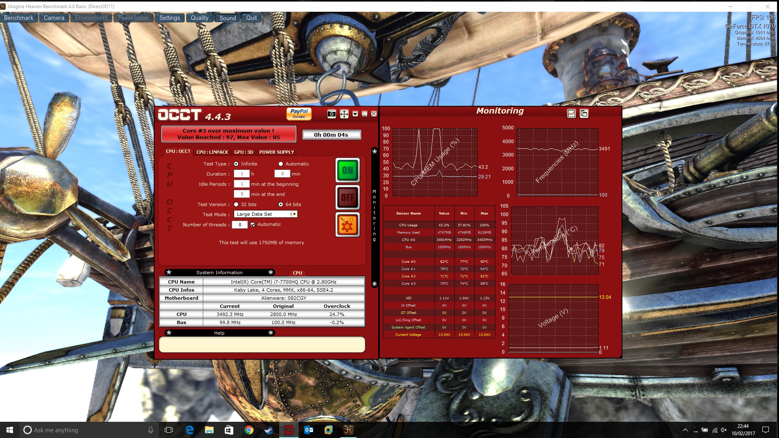Select the Automatic test type radio

[281, 164]
